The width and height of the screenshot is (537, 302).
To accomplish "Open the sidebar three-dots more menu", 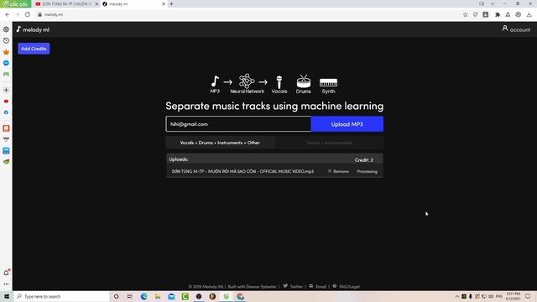I will pos(6,284).
